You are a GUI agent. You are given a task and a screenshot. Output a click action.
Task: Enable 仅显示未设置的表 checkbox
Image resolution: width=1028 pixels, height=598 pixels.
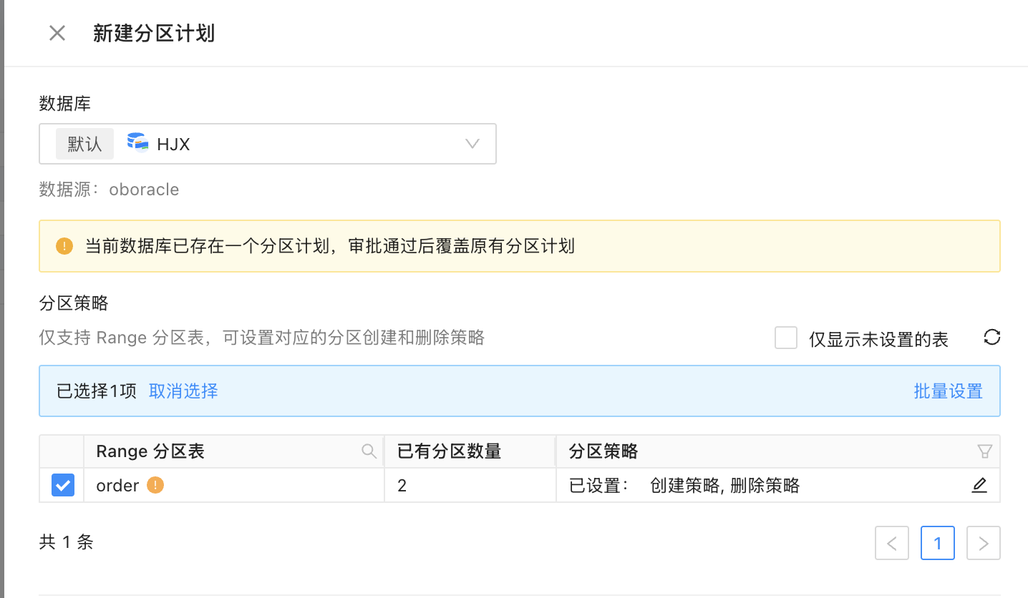coord(786,338)
